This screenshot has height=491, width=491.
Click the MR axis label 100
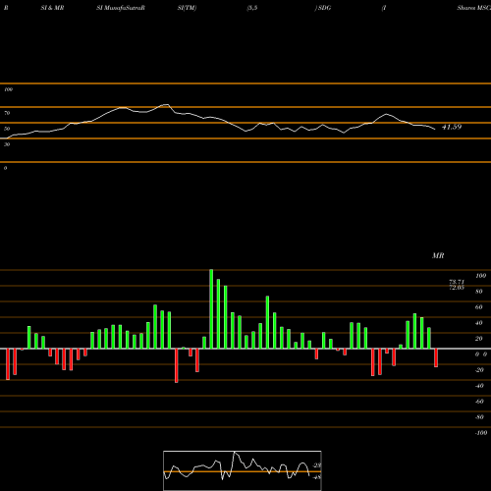pyautogui.click(x=481, y=276)
